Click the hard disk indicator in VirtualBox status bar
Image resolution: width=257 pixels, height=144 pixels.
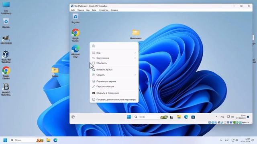point(210,122)
